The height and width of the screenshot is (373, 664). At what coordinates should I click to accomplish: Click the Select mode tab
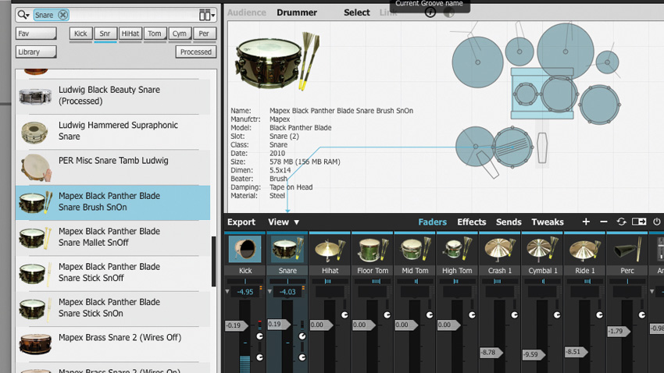coord(356,12)
